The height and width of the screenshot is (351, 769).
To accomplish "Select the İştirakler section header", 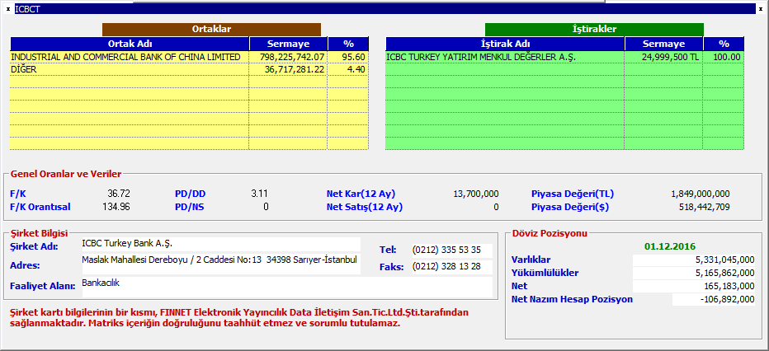I will pyautogui.click(x=594, y=30).
